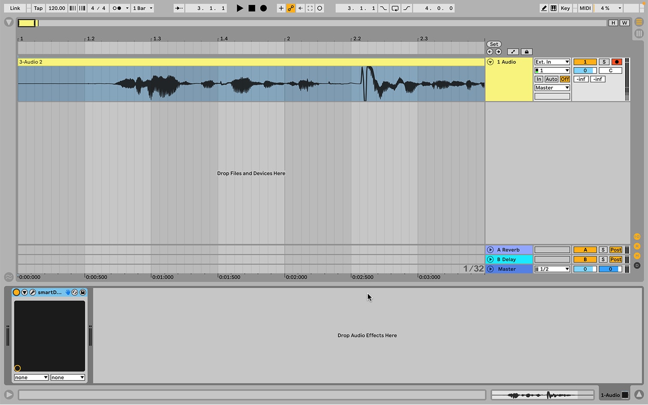Viewport: 648px width, 405px height.
Task: Toggle the Punch-In switch
Action: (x=383, y=8)
